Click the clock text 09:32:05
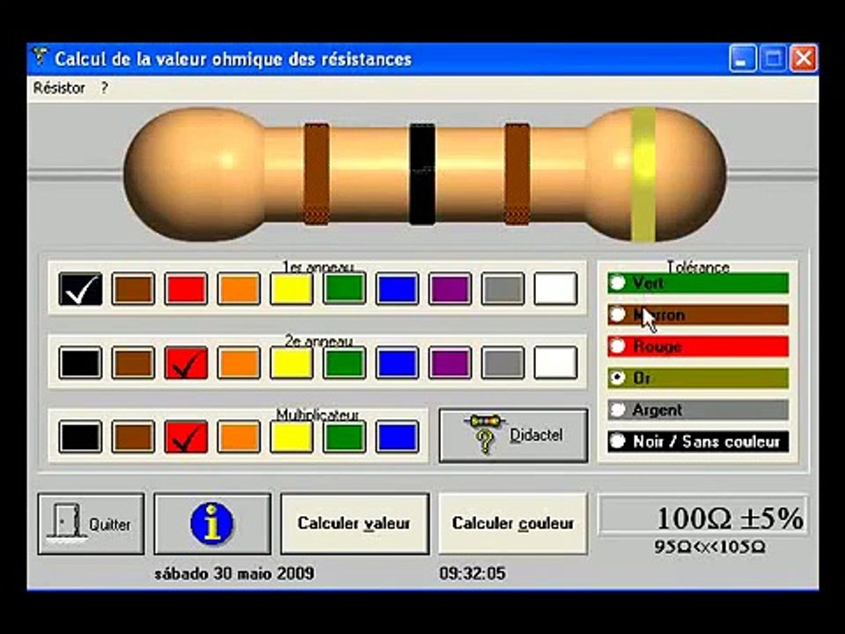 click(x=473, y=573)
